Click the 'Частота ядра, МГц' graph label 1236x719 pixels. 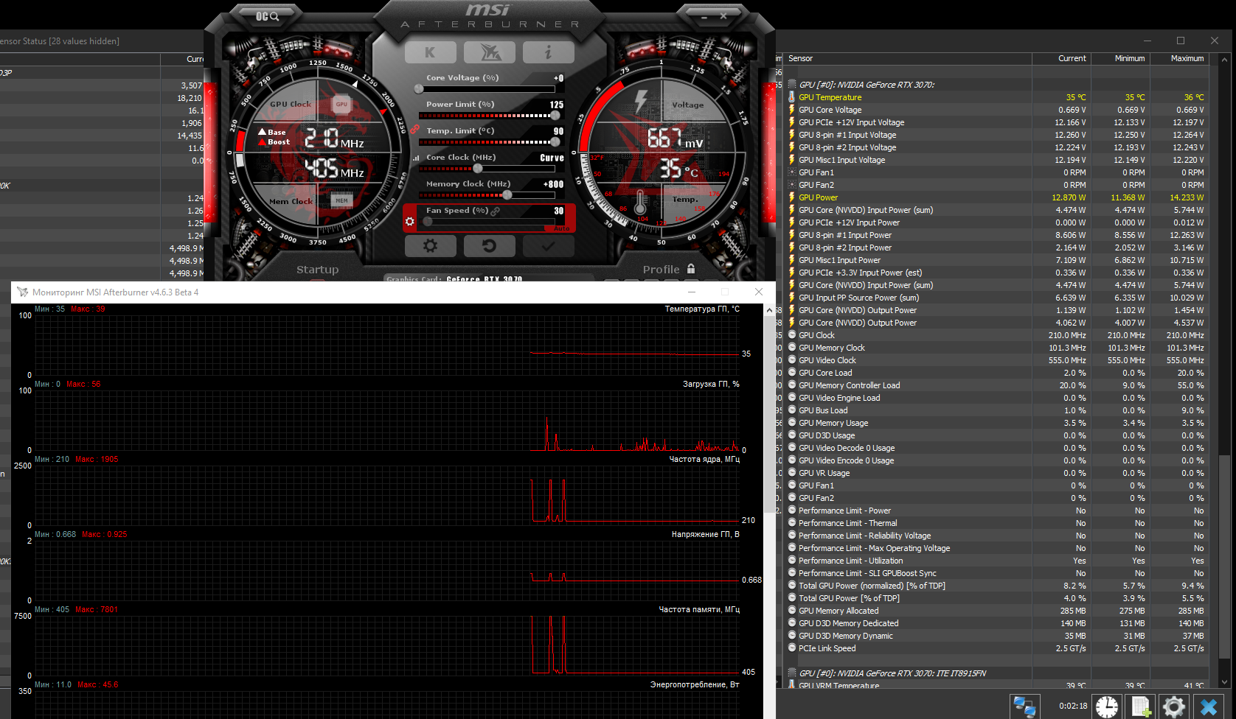704,459
